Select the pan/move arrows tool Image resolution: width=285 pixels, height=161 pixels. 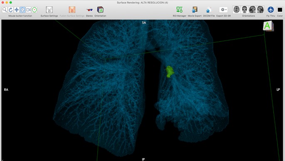[x=17, y=10]
